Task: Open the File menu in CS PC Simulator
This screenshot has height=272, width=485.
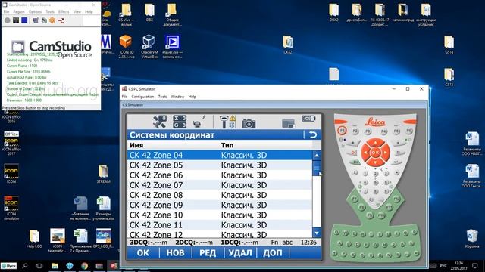Action: [124, 97]
